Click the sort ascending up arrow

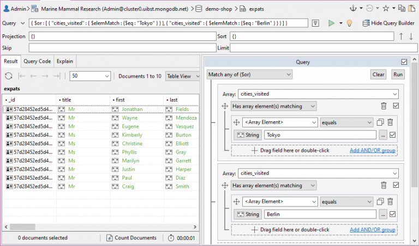point(401,36)
